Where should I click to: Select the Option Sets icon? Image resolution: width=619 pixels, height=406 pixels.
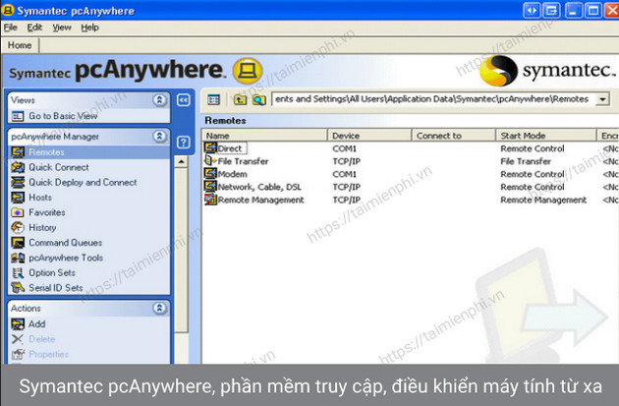pos(18,272)
